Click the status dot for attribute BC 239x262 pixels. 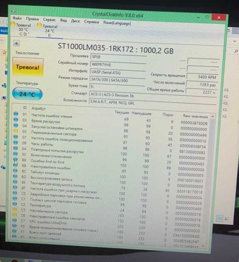[15, 170]
